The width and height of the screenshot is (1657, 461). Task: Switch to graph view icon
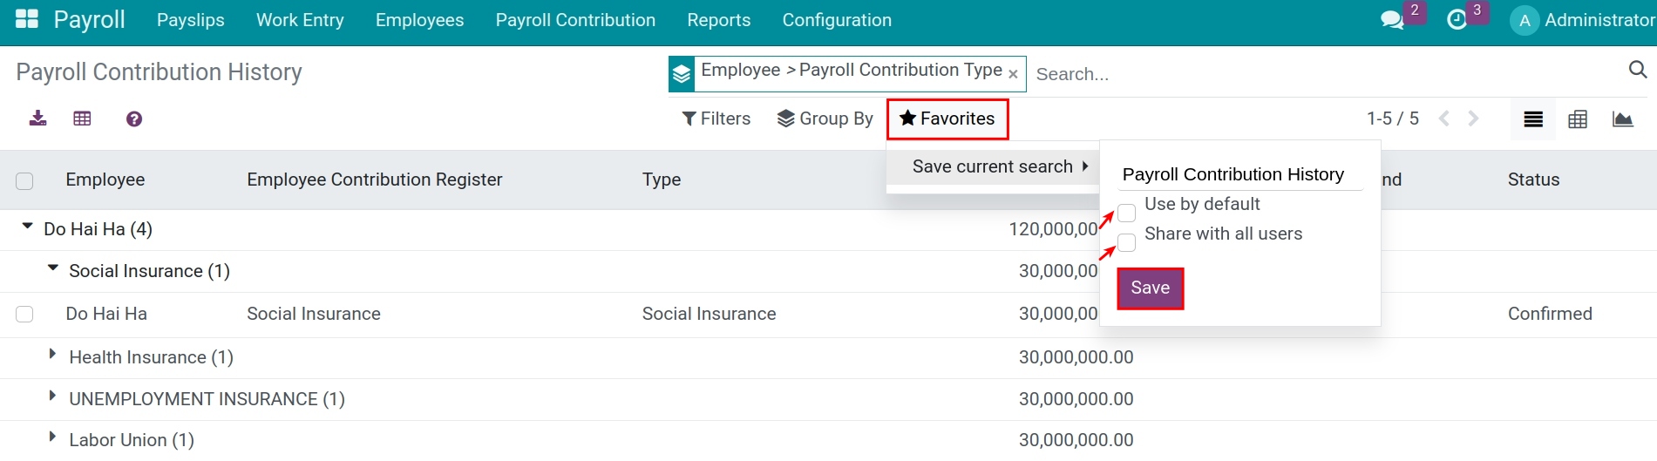coord(1623,119)
